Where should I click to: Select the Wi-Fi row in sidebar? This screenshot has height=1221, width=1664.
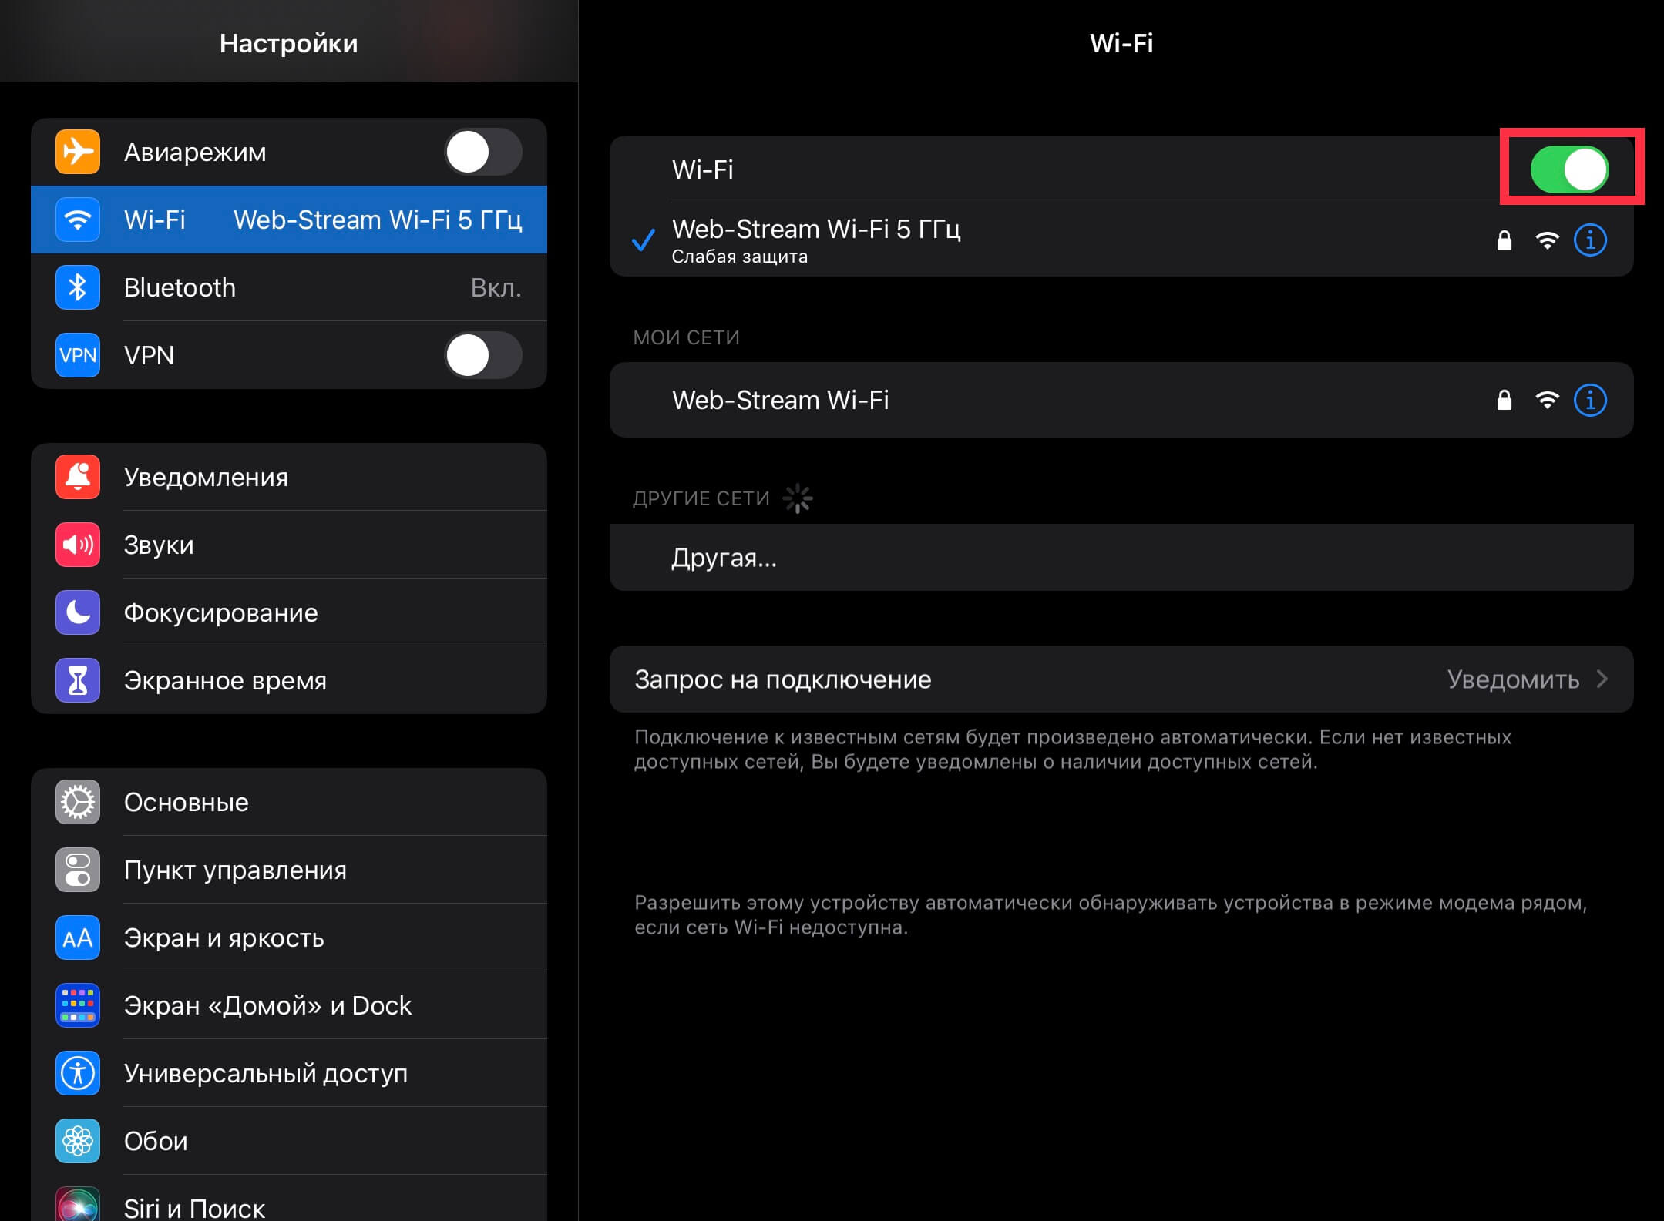[289, 220]
